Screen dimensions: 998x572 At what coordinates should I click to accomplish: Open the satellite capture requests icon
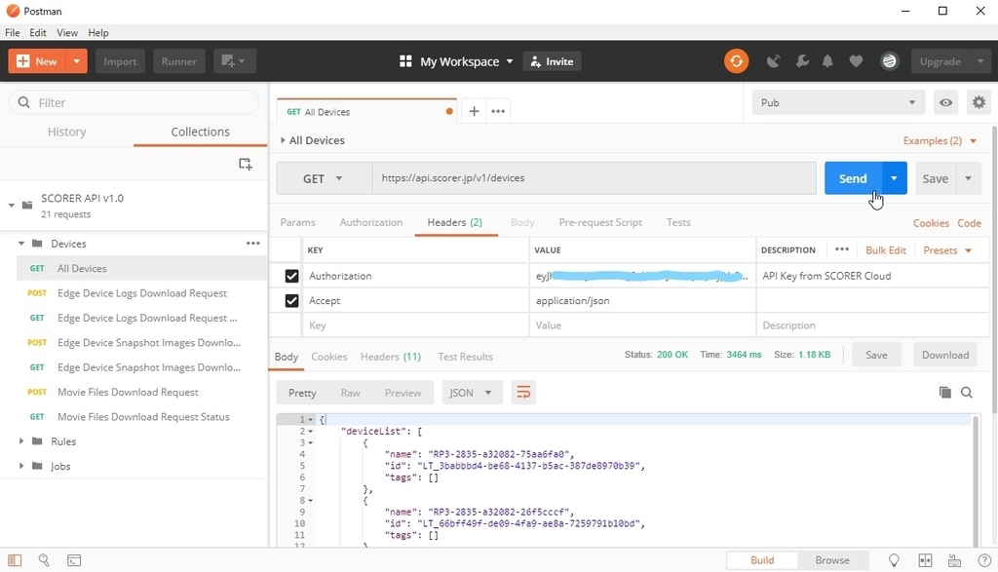click(x=773, y=61)
